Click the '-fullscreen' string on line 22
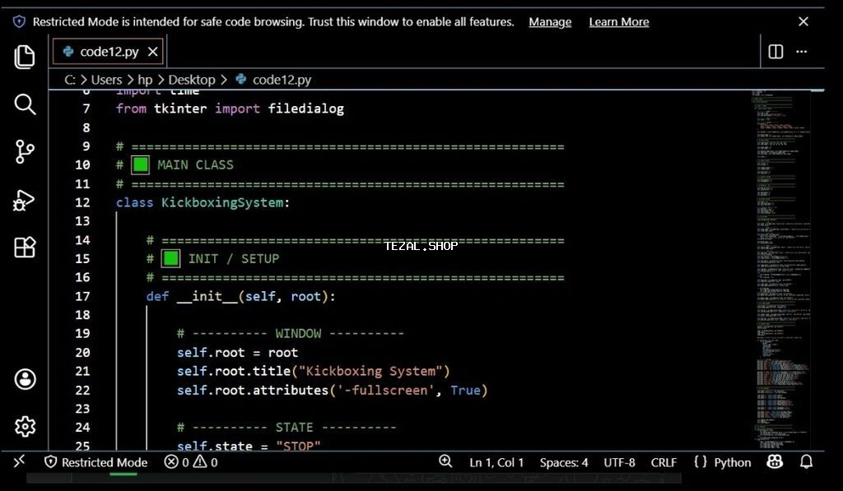The width and height of the screenshot is (843, 491). pyautogui.click(x=385, y=390)
